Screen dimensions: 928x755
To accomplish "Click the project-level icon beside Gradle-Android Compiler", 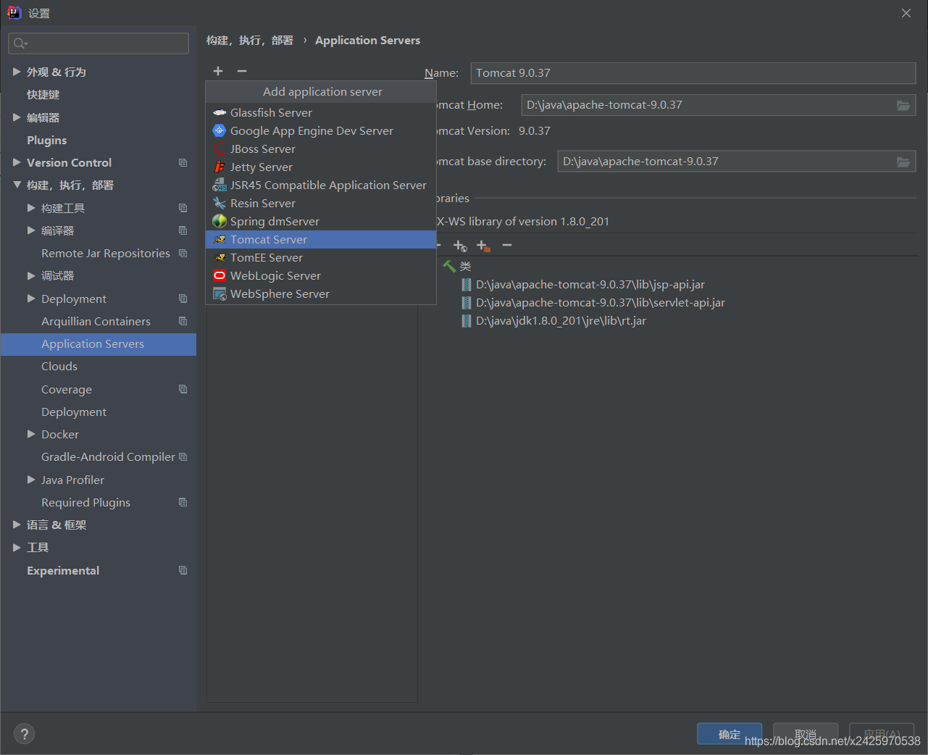I will pos(183,456).
